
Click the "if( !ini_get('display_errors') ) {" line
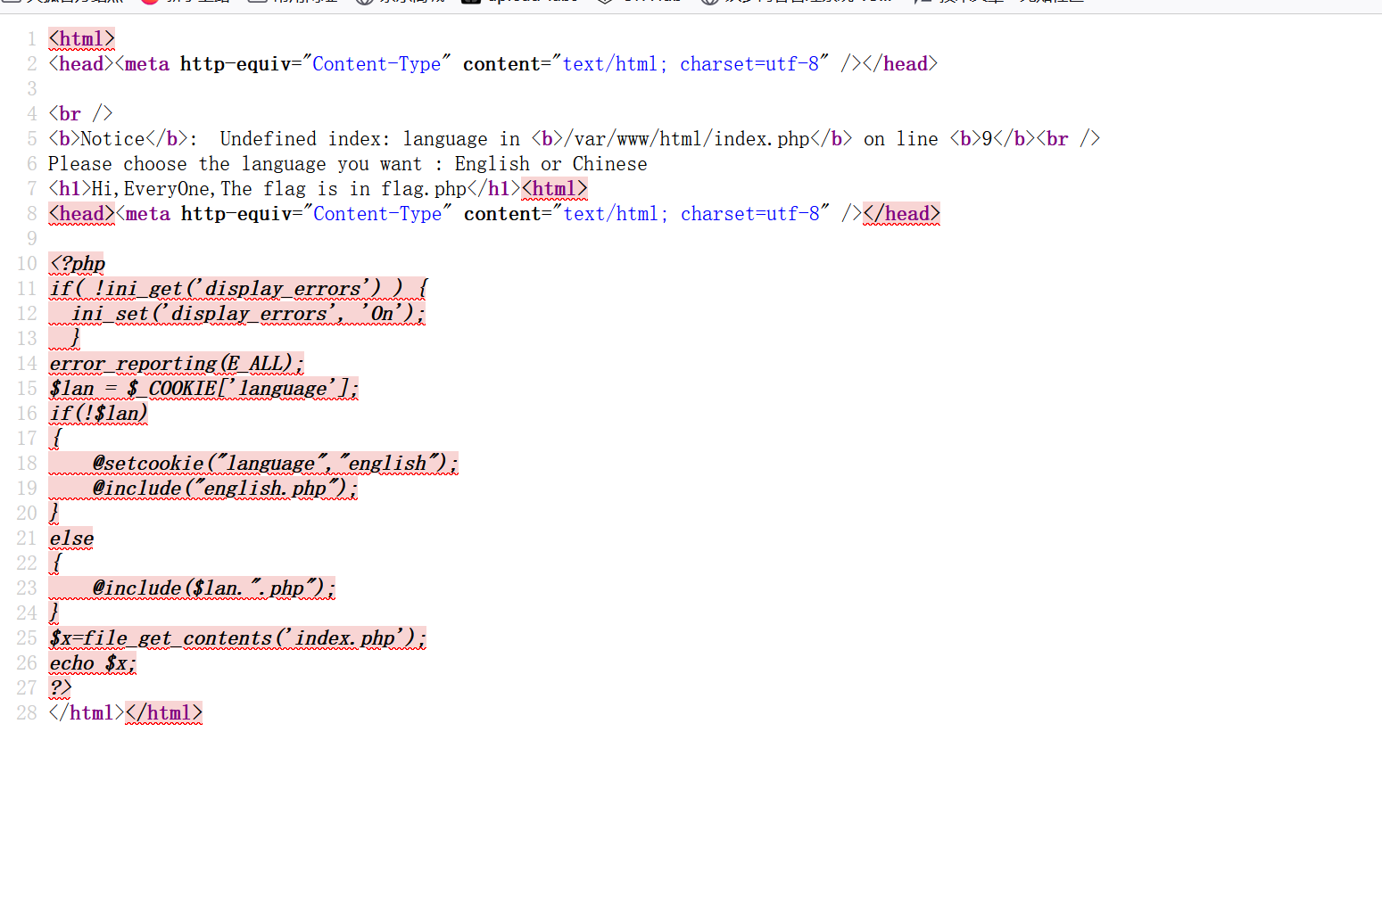tap(238, 289)
